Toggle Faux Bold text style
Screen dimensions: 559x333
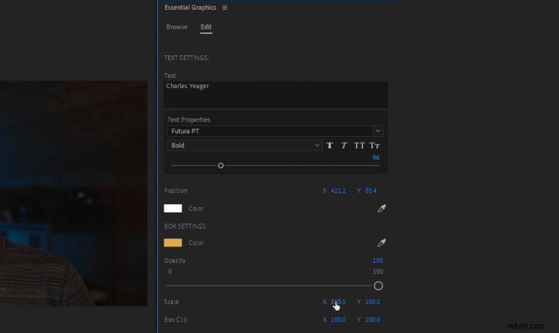click(x=329, y=145)
